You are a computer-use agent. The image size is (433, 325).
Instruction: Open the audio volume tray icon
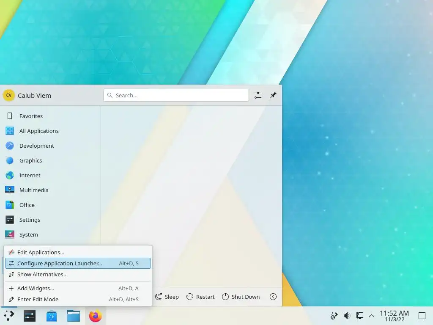click(x=347, y=316)
